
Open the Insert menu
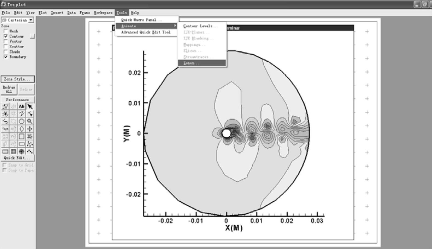(x=57, y=13)
